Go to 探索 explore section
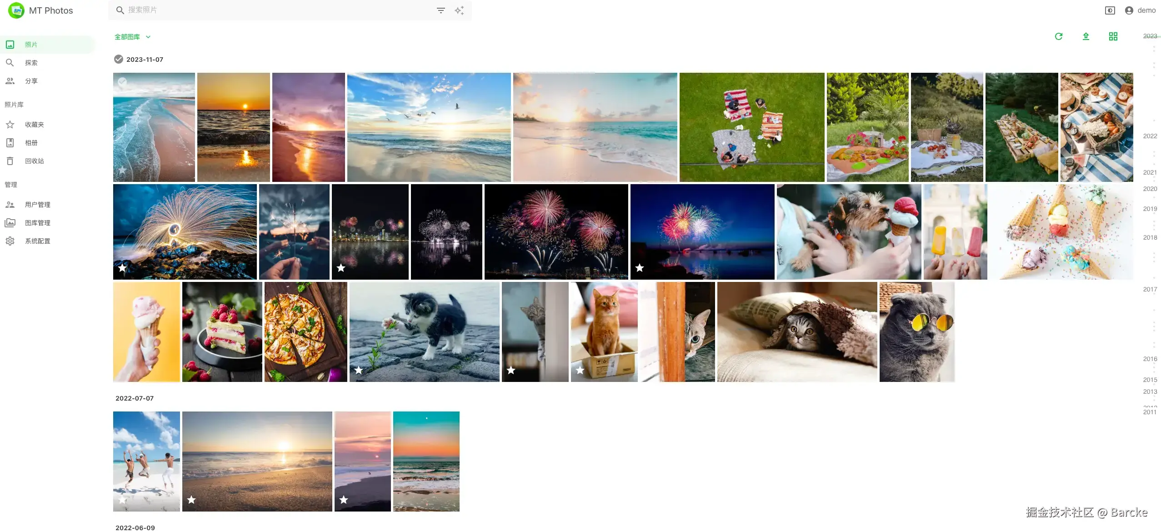 31,63
